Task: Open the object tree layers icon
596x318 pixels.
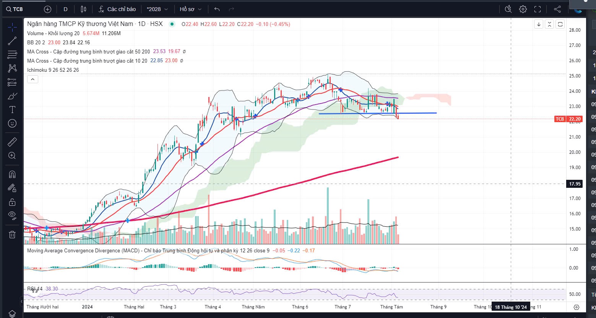Action: tap(12, 314)
